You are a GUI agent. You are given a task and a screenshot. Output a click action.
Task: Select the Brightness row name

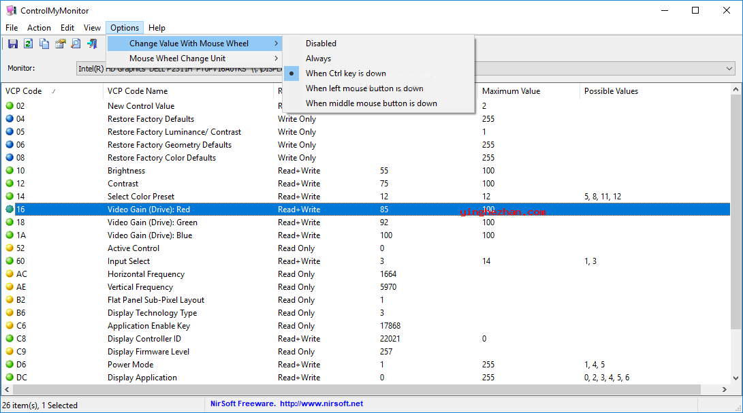(126, 171)
